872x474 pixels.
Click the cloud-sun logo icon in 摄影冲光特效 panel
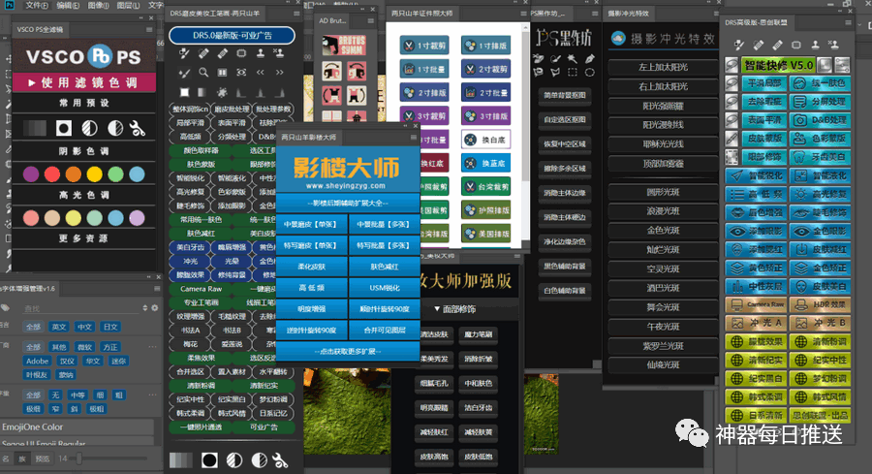pyautogui.click(x=618, y=38)
